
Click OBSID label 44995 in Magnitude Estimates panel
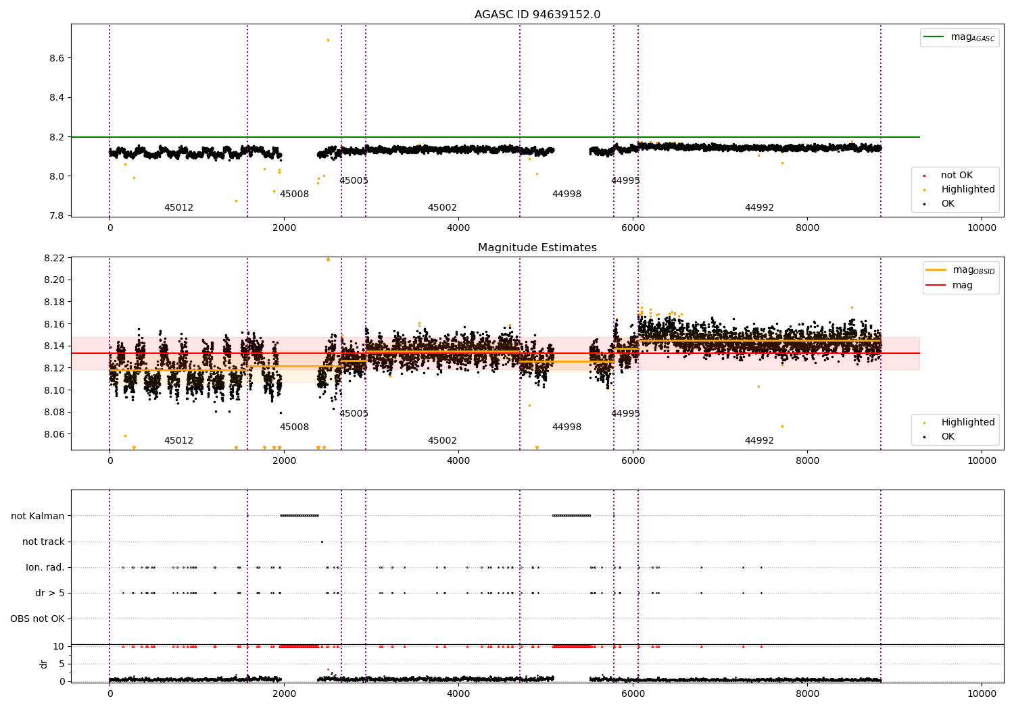(625, 413)
